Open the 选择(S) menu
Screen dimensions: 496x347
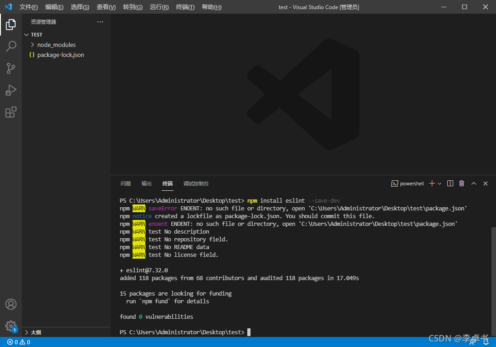click(x=80, y=7)
